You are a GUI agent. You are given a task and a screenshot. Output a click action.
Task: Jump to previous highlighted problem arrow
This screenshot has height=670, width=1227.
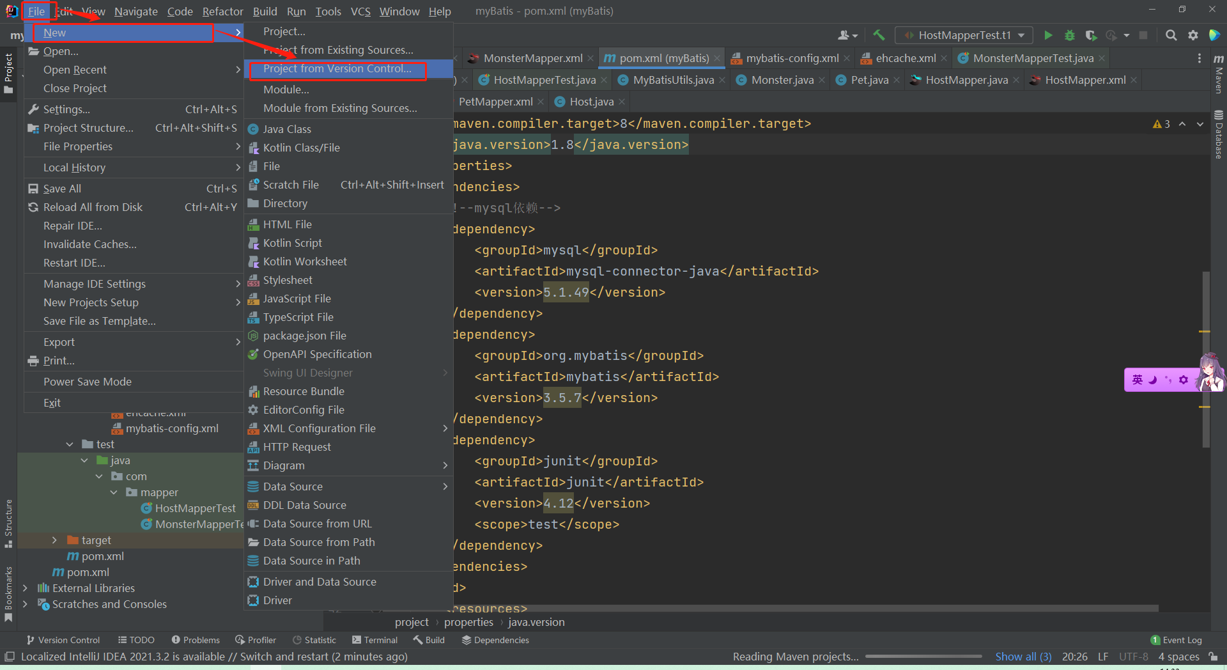click(x=1182, y=124)
